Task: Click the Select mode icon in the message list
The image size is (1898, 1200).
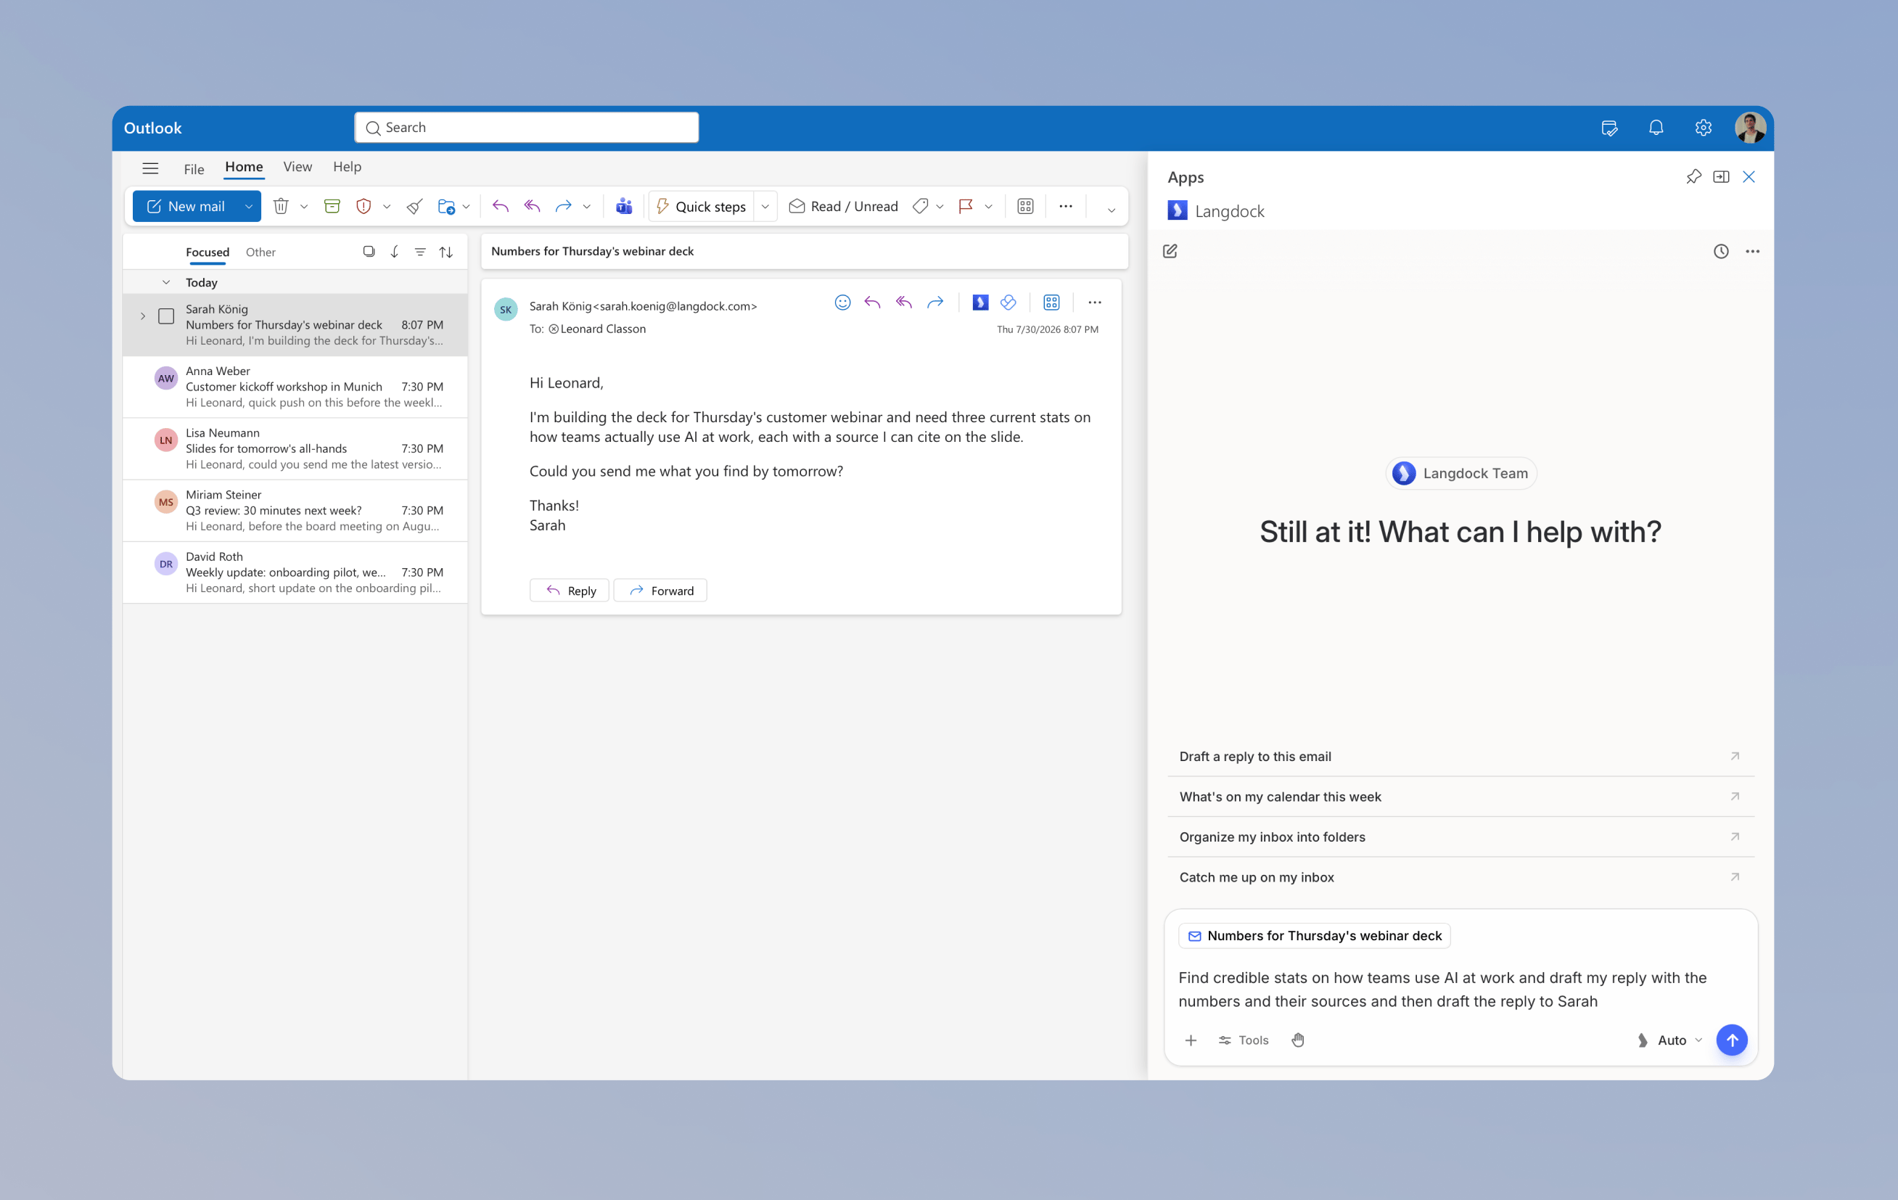Action: (368, 252)
